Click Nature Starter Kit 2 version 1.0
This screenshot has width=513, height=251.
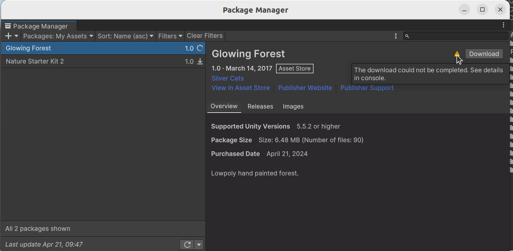[x=189, y=62]
